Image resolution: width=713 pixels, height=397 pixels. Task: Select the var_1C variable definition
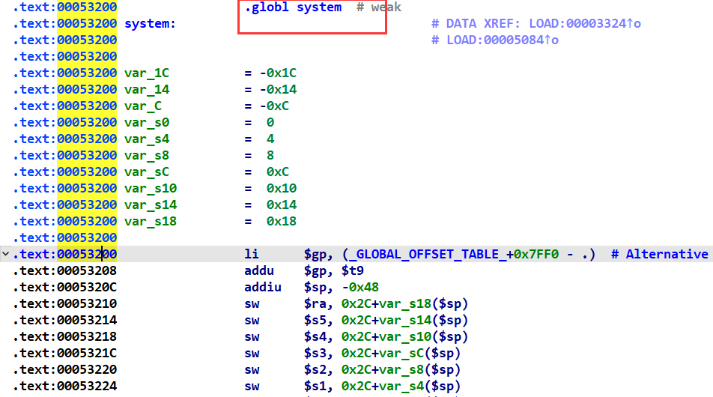pos(147,73)
